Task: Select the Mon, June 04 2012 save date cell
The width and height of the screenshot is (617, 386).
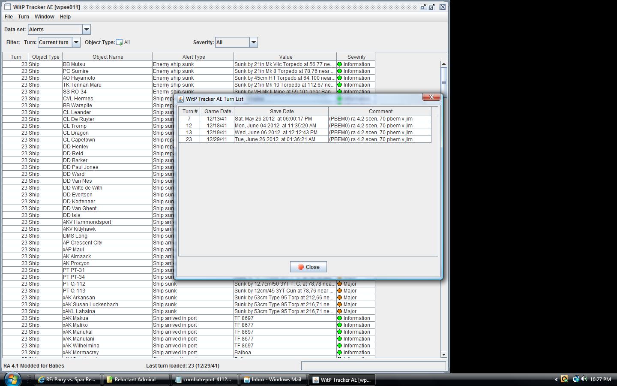Action: [281, 126]
